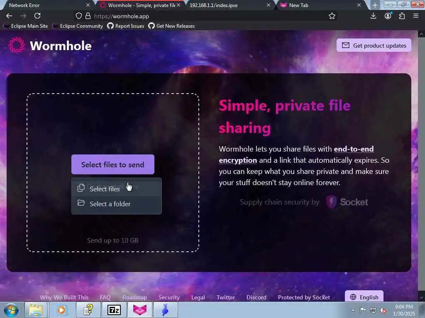
Task: Click the page scrollbar down arrow
Action: (421, 297)
